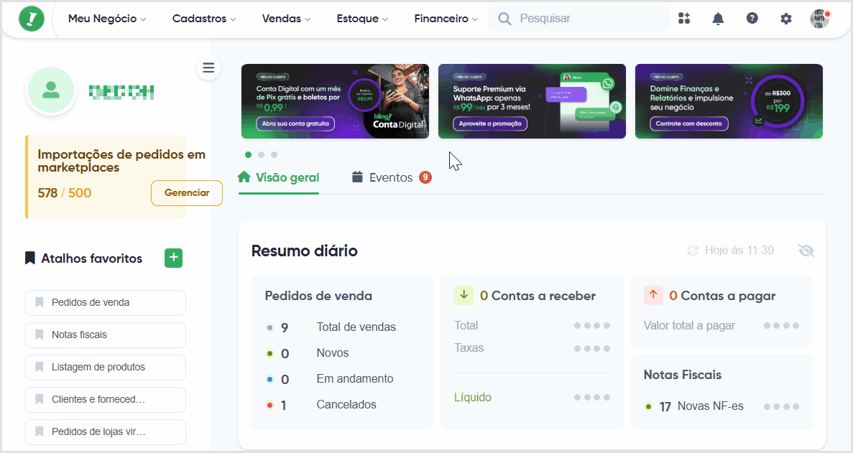Screen dimensions: 853x453
Task: Expand the Vendas menu
Action: (286, 19)
